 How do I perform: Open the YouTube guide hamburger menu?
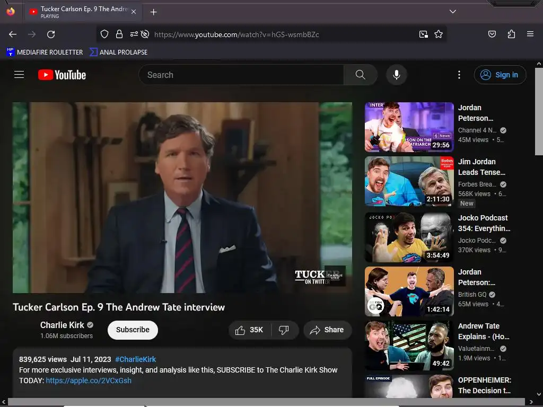[x=19, y=74]
